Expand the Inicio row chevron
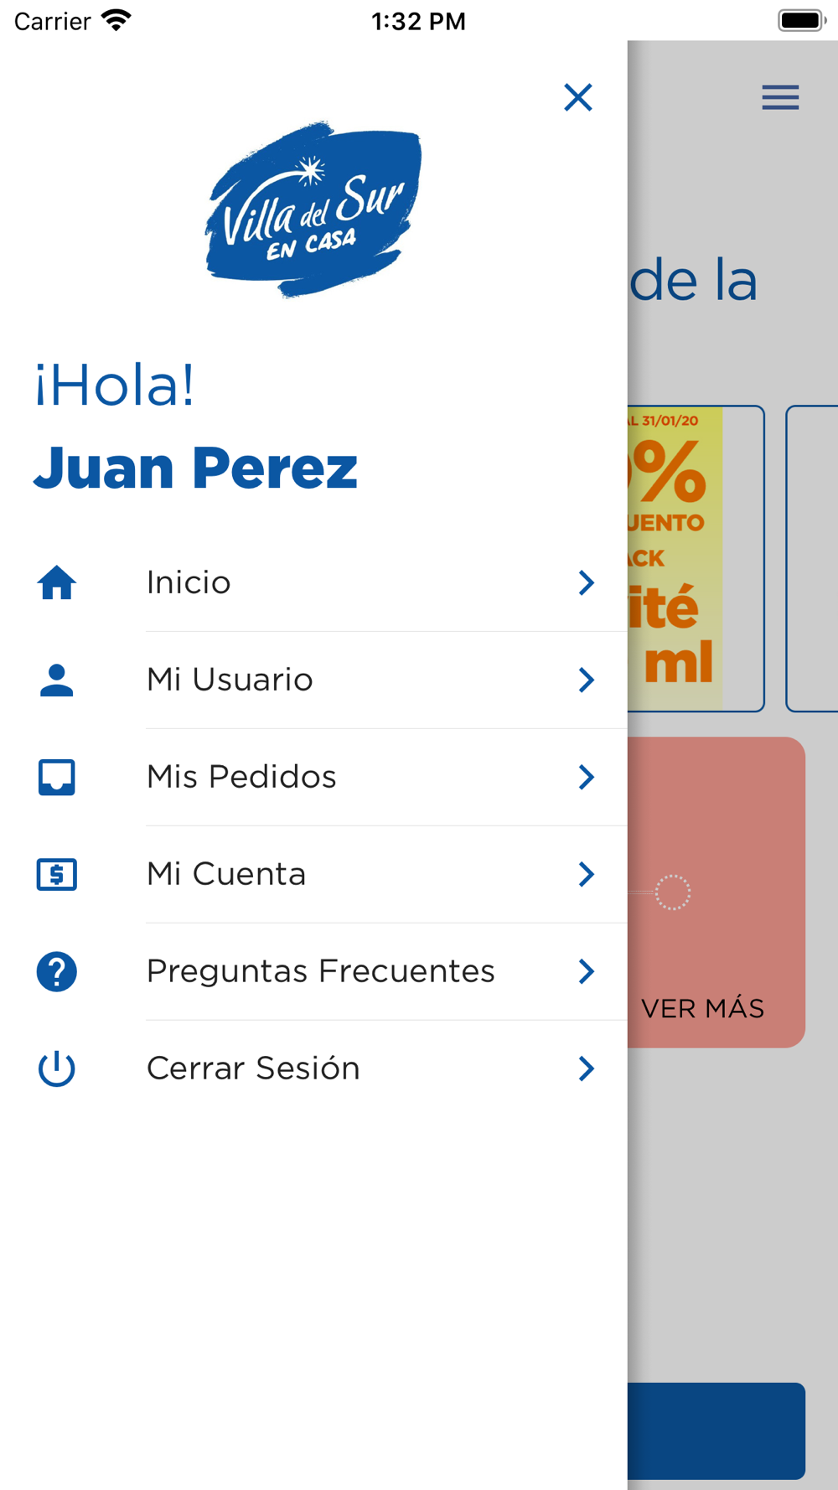This screenshot has height=1490, width=838. (587, 582)
